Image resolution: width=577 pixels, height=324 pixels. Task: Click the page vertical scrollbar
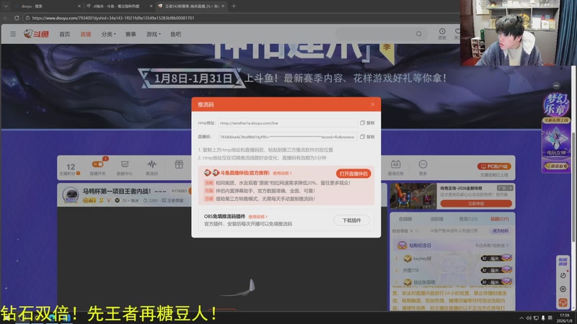(x=573, y=187)
